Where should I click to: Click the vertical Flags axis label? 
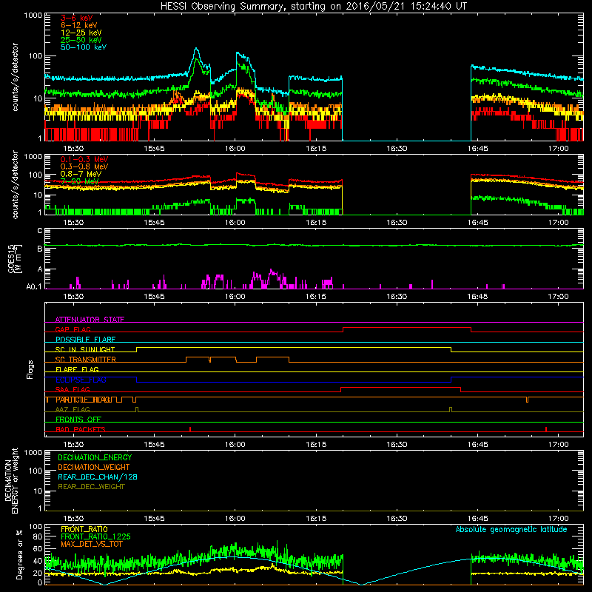point(30,369)
